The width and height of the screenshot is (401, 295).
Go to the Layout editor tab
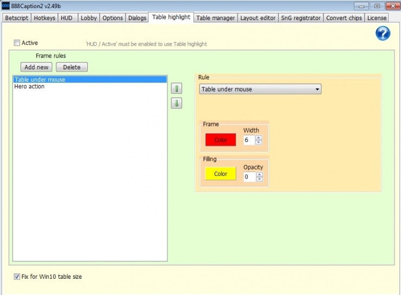258,18
